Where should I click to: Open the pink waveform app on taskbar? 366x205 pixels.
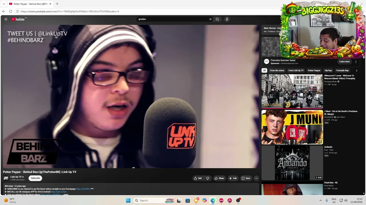(x=230, y=200)
